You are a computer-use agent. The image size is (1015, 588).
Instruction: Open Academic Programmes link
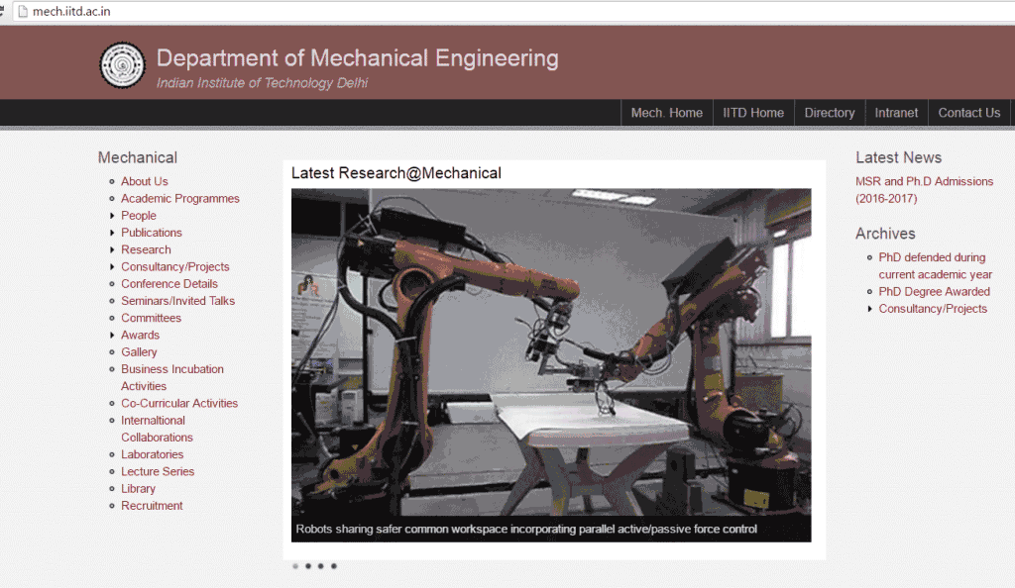pos(180,198)
